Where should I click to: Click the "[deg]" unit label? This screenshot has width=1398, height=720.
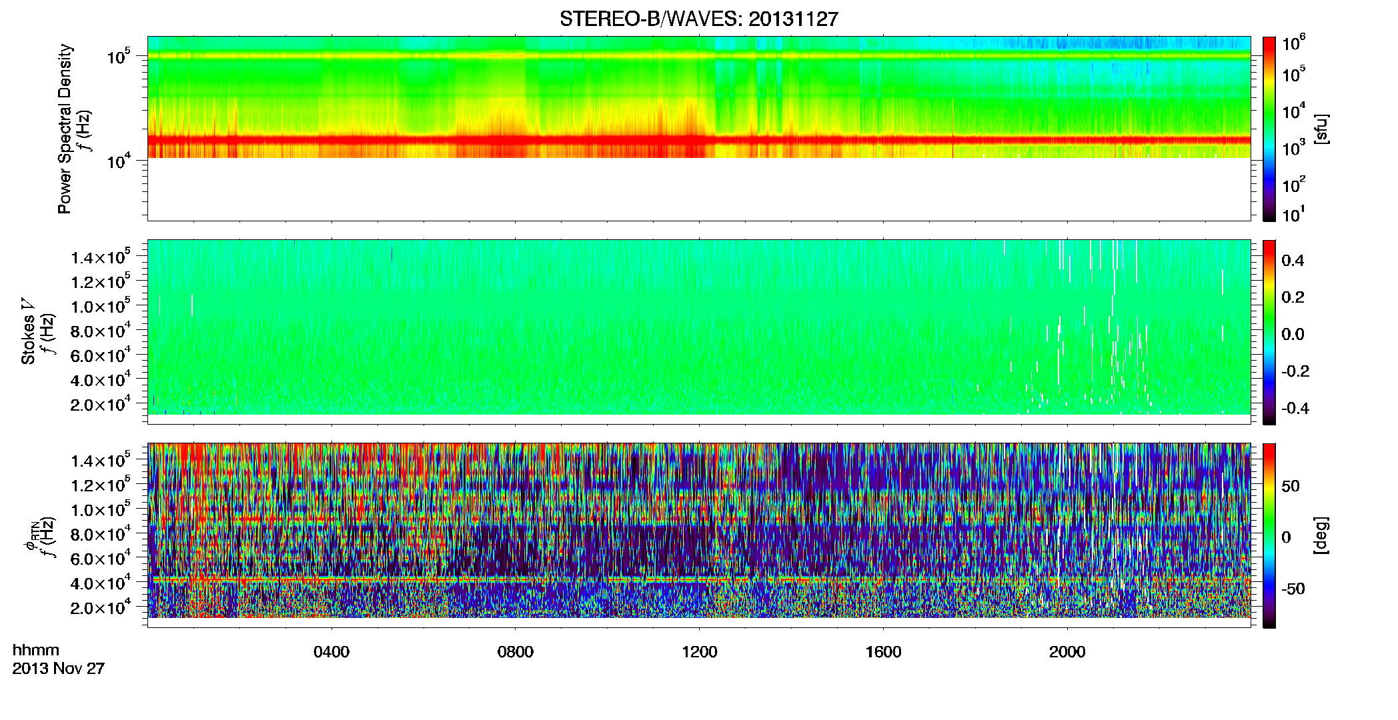(x=1321, y=535)
